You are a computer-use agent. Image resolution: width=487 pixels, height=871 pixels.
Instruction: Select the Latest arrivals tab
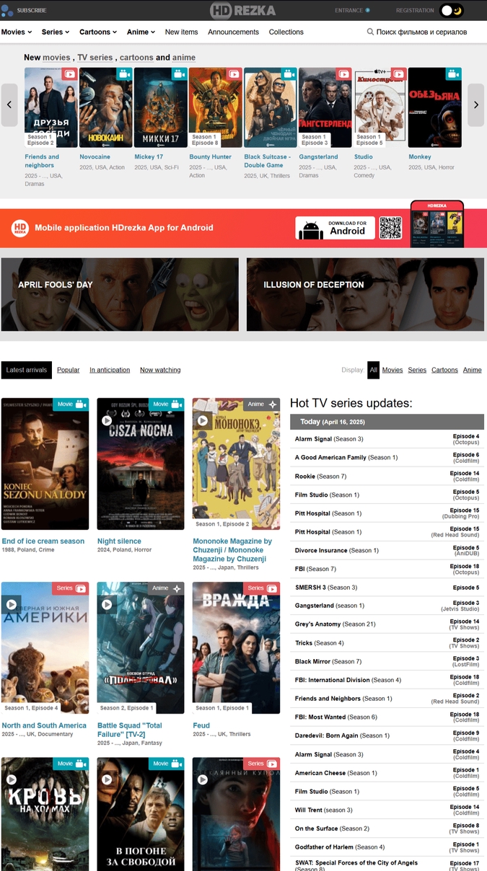pos(27,370)
